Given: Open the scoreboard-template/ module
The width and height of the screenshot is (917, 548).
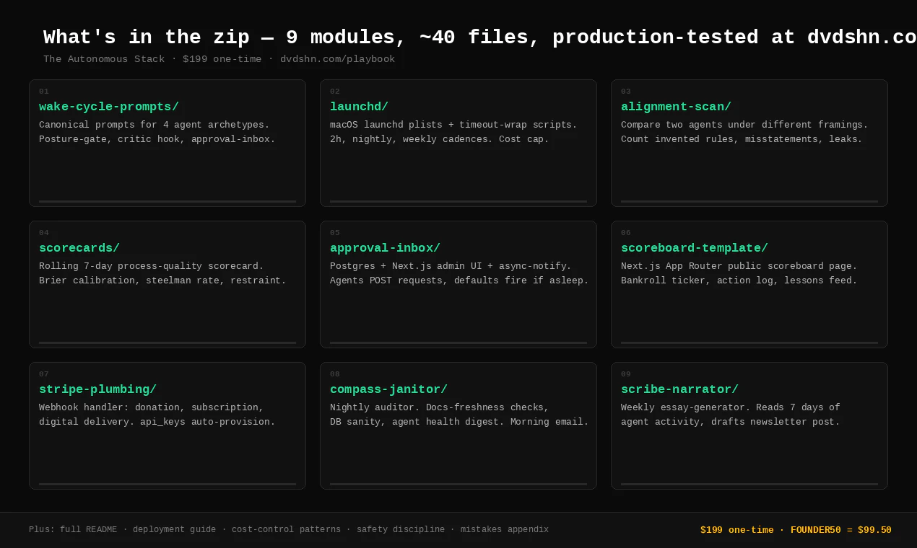Looking at the screenshot, I should coord(694,248).
